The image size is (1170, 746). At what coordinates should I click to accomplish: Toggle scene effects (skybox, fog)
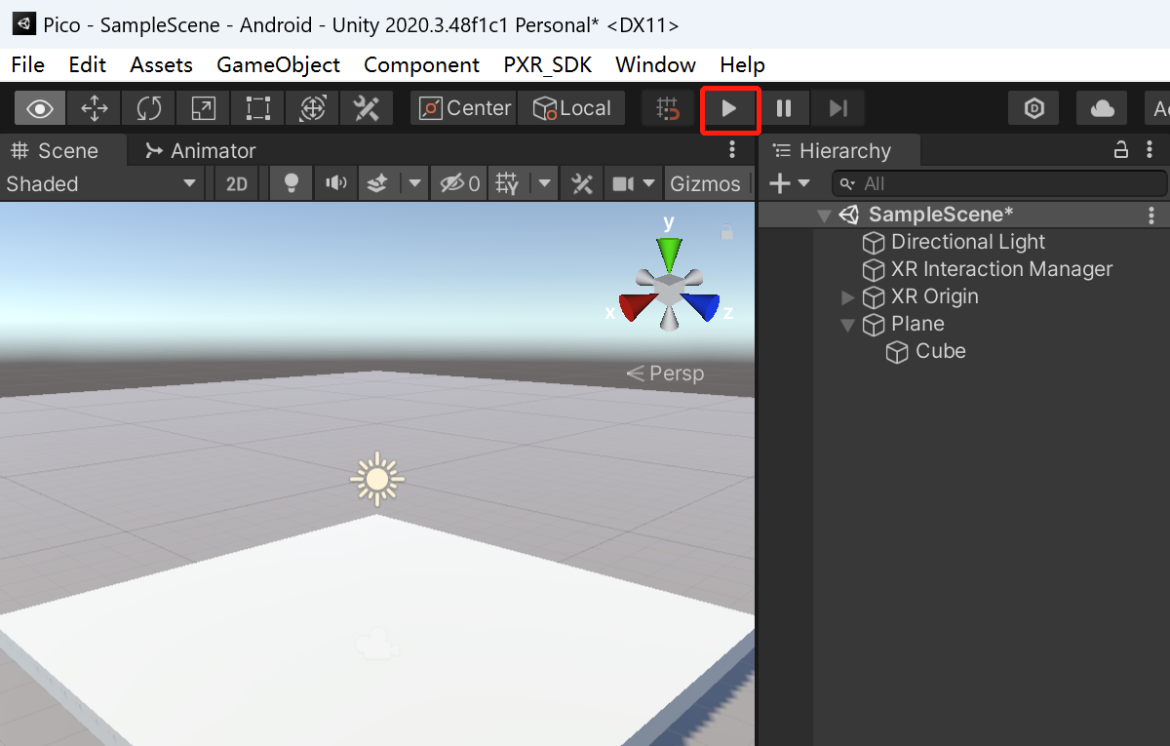point(379,183)
